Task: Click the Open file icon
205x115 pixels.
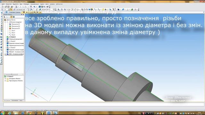Action: (x=6, y=7)
